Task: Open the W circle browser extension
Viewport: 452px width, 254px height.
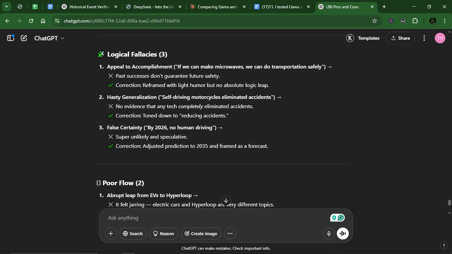Action: (403, 21)
